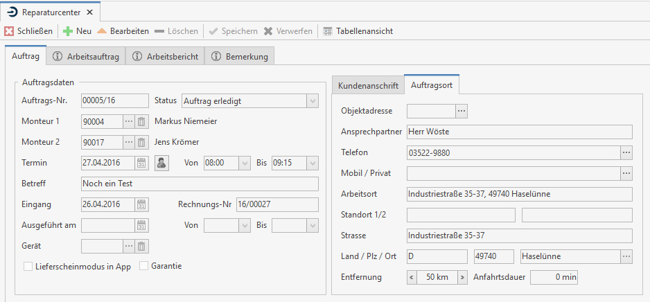
Task: Expand the Status dropdown
Action: [x=312, y=101]
